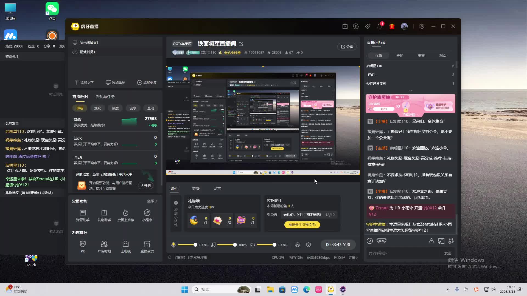Adjust the speaker volume slider
The image size is (527, 296).
(267, 245)
